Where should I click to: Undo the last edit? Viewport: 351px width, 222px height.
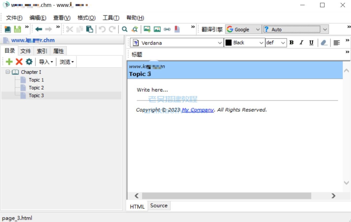pyautogui.click(x=102, y=29)
